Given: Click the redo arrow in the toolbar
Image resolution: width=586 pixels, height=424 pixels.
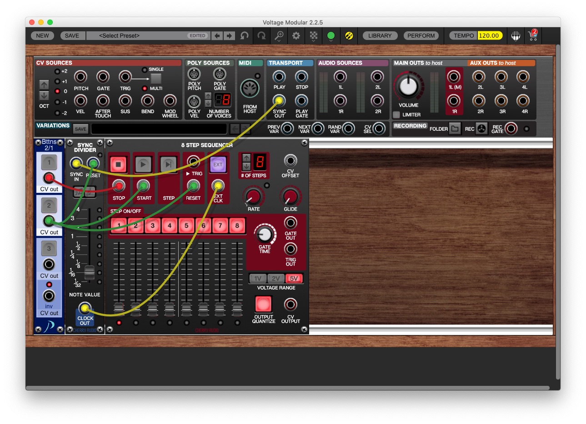Looking at the screenshot, I should (x=262, y=35).
